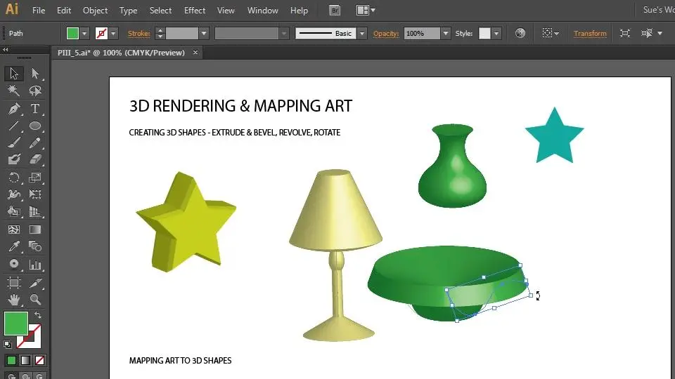Open the graphic Style dropdown
Image resolution: width=675 pixels, height=379 pixels.
click(496, 34)
